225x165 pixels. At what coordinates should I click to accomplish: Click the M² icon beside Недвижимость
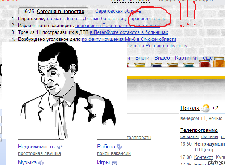coord(59,147)
